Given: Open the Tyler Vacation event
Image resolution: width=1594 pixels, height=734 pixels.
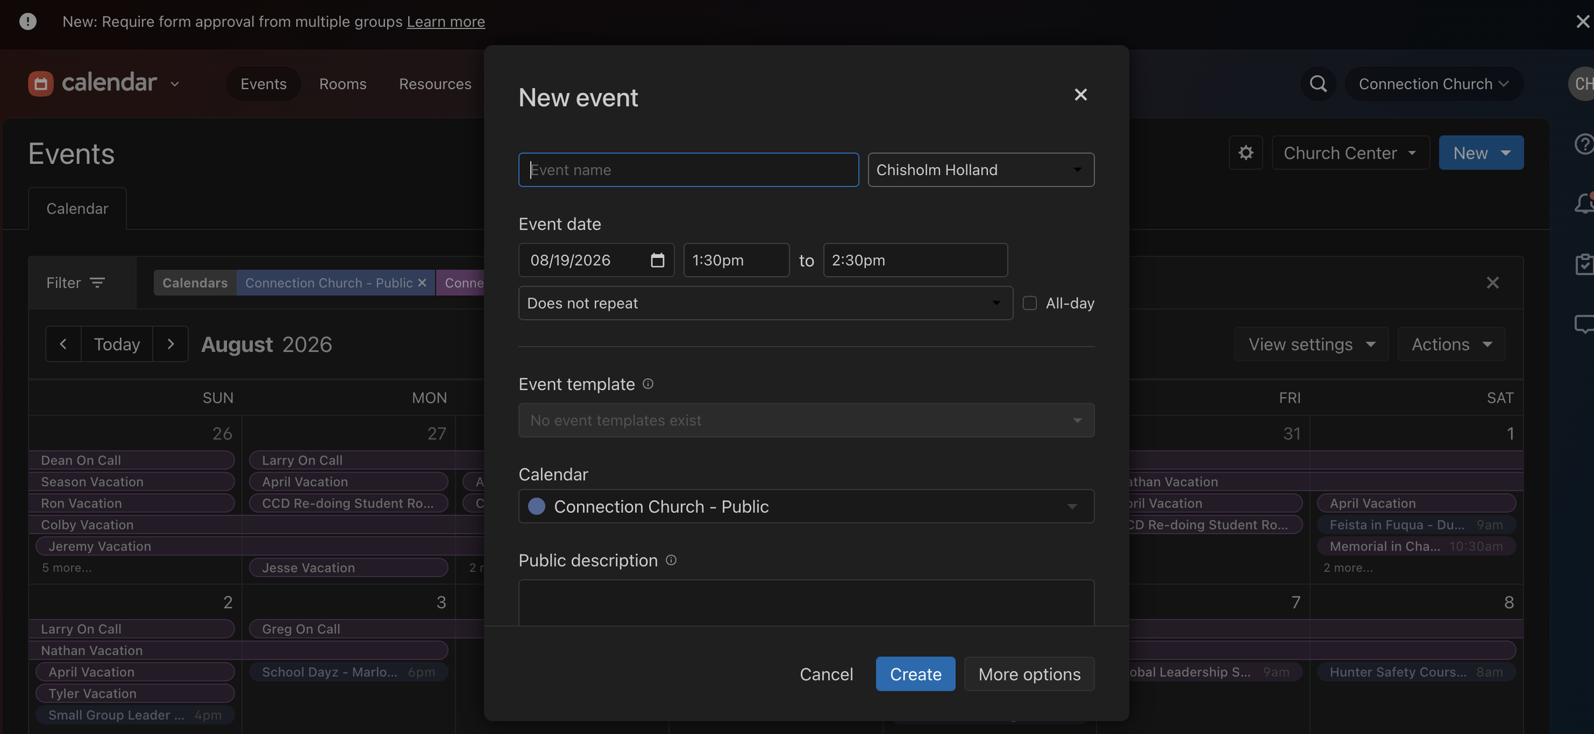Looking at the screenshot, I should (x=135, y=693).
